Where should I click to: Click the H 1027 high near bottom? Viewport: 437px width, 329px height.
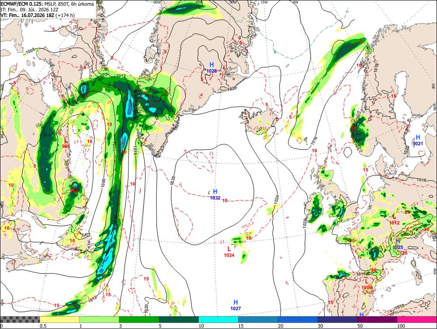click(236, 305)
